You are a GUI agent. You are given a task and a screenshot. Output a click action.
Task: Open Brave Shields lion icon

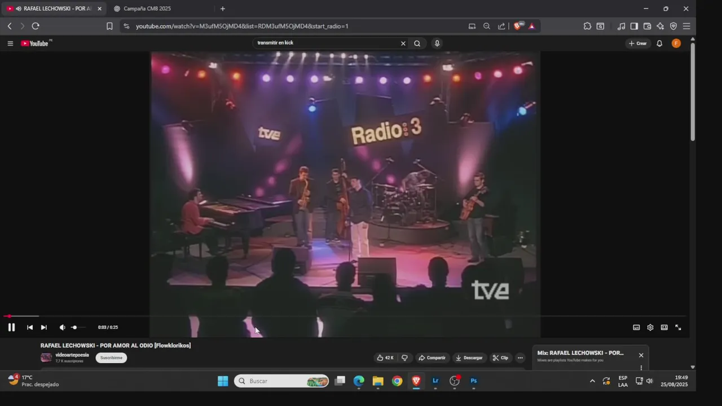[518, 26]
